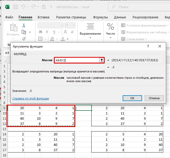Click the Поиск search box

coord(139,7)
